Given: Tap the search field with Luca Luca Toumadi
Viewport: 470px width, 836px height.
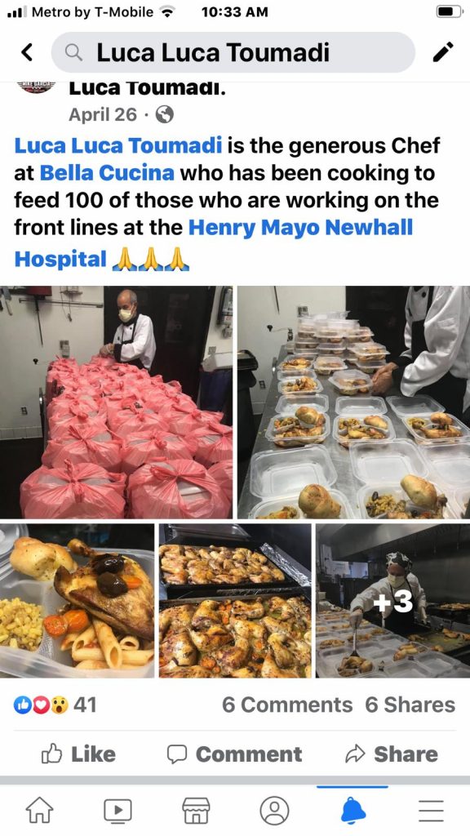Looking at the screenshot, I should click(x=233, y=52).
